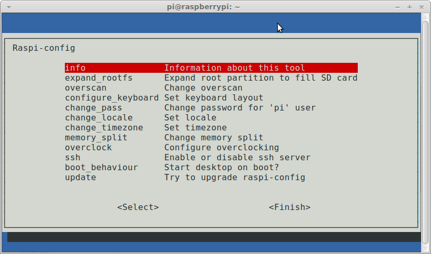431x254 pixels.
Task: Activate the <Select> button
Action: (138, 207)
